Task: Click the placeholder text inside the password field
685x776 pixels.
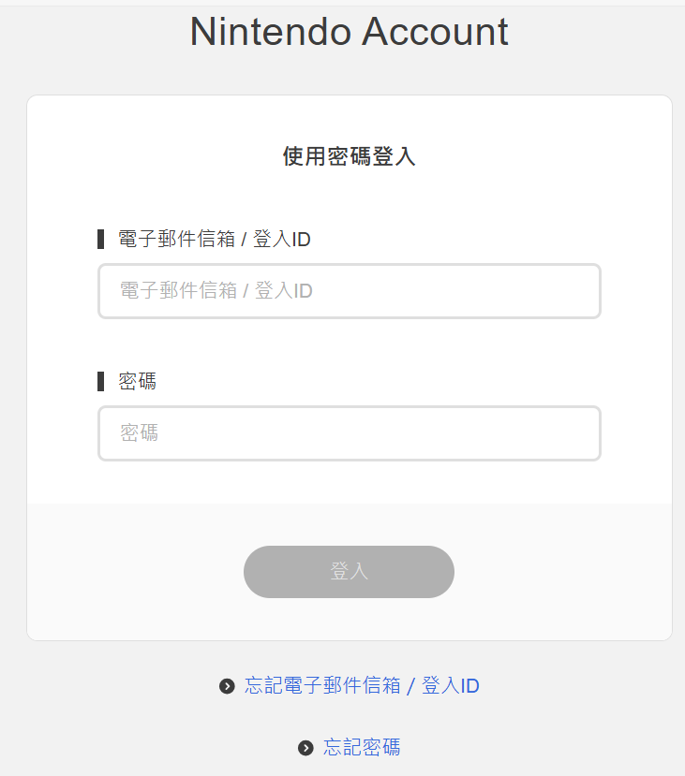Action: point(139,433)
